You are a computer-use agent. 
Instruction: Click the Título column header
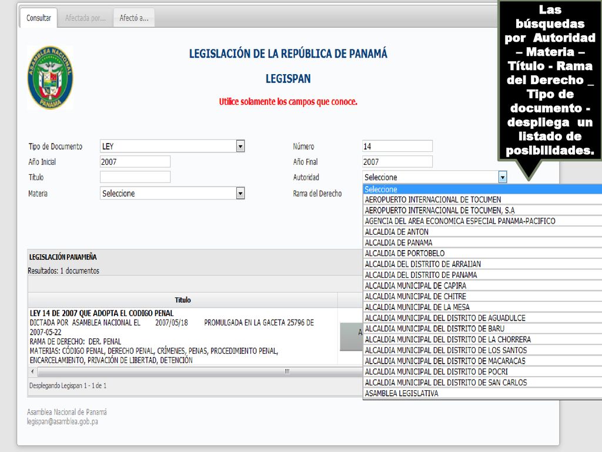pyautogui.click(x=183, y=300)
